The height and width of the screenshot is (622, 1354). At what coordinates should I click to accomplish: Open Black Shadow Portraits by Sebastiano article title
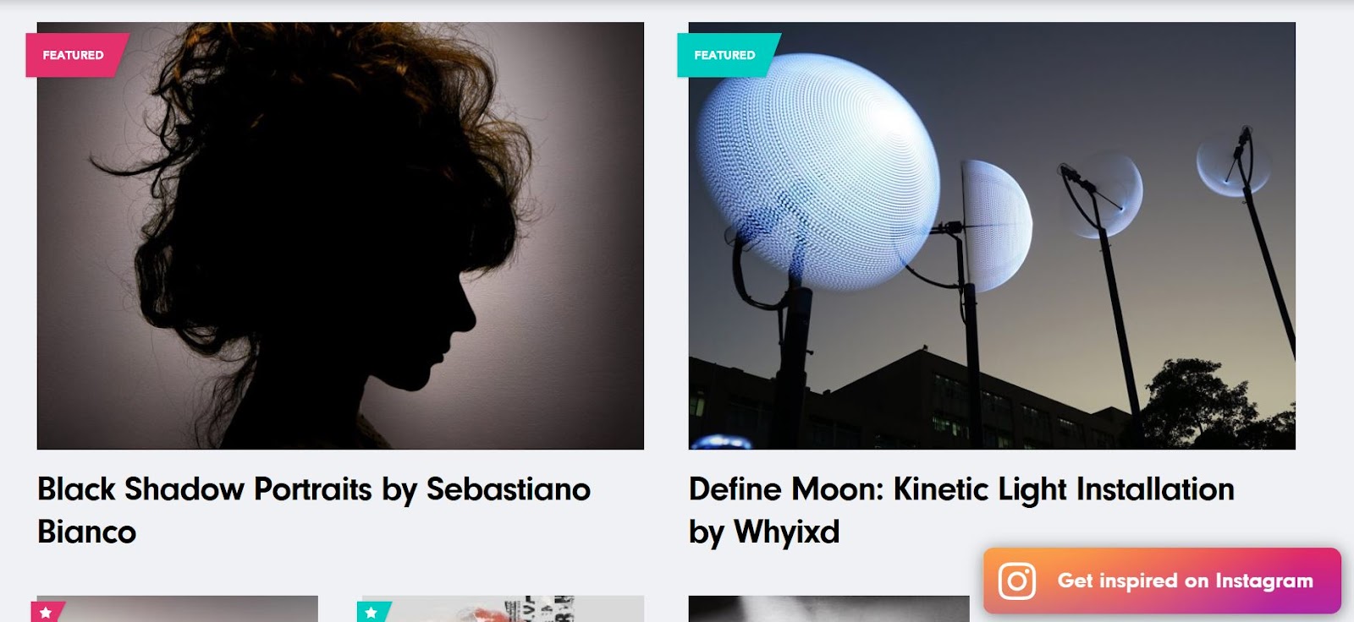(x=314, y=489)
